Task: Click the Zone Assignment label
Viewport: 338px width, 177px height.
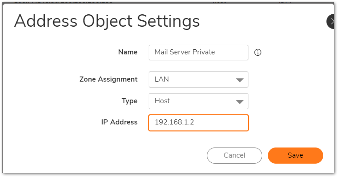Action: pos(109,79)
